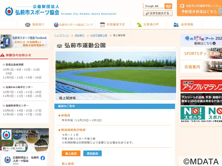Click the Facebook logo in the sidebar banner
This screenshot has width=222, height=166.
coord(6,41)
